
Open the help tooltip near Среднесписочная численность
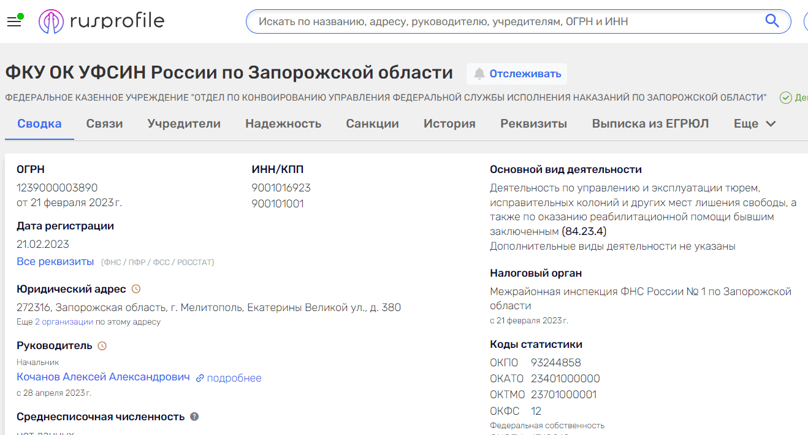(x=194, y=416)
